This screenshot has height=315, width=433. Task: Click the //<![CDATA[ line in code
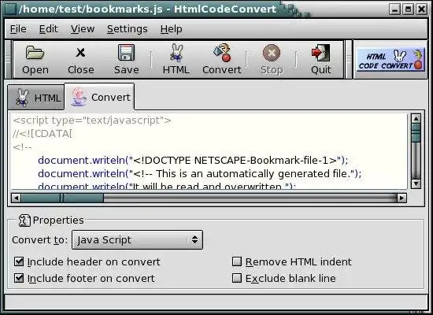click(x=43, y=134)
